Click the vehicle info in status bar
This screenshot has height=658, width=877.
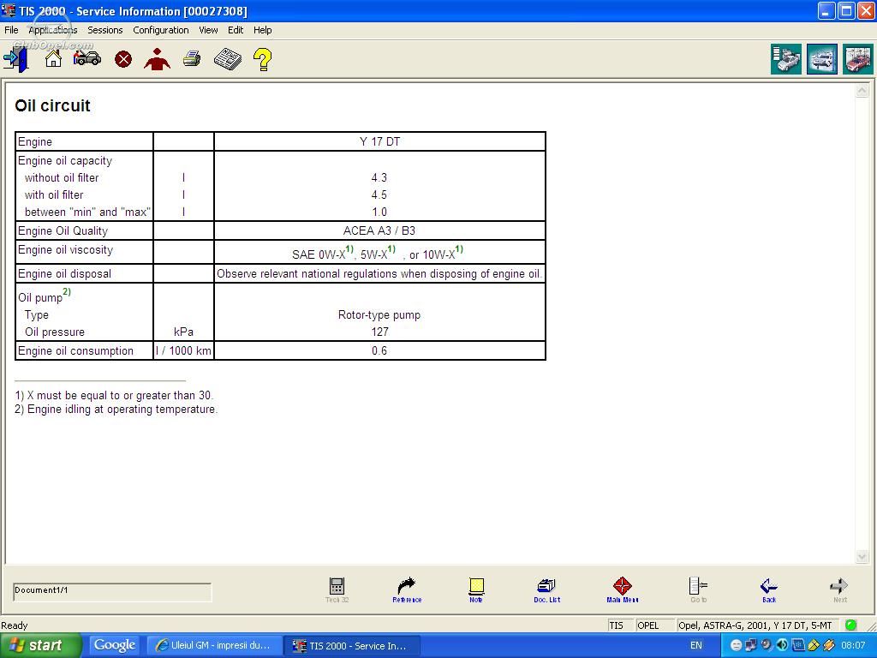755,625
